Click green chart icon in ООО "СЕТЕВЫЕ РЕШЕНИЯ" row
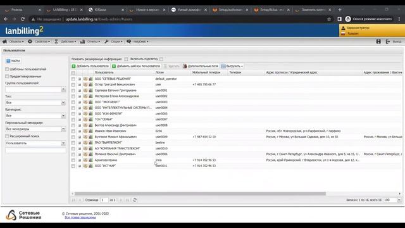405x228 pixels. click(x=90, y=79)
